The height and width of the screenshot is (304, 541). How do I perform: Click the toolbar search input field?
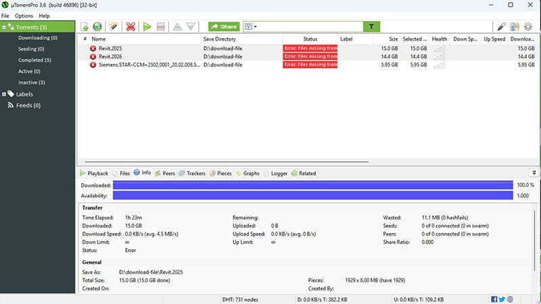tap(310, 26)
